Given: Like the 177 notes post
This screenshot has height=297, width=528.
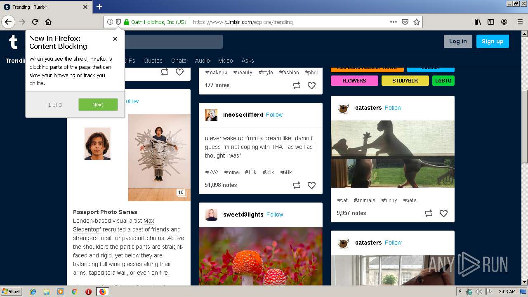Looking at the screenshot, I should [311, 85].
